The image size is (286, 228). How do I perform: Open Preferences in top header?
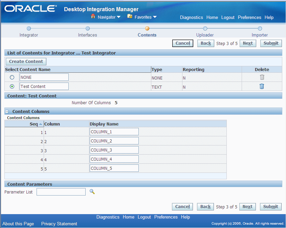tap(249, 18)
